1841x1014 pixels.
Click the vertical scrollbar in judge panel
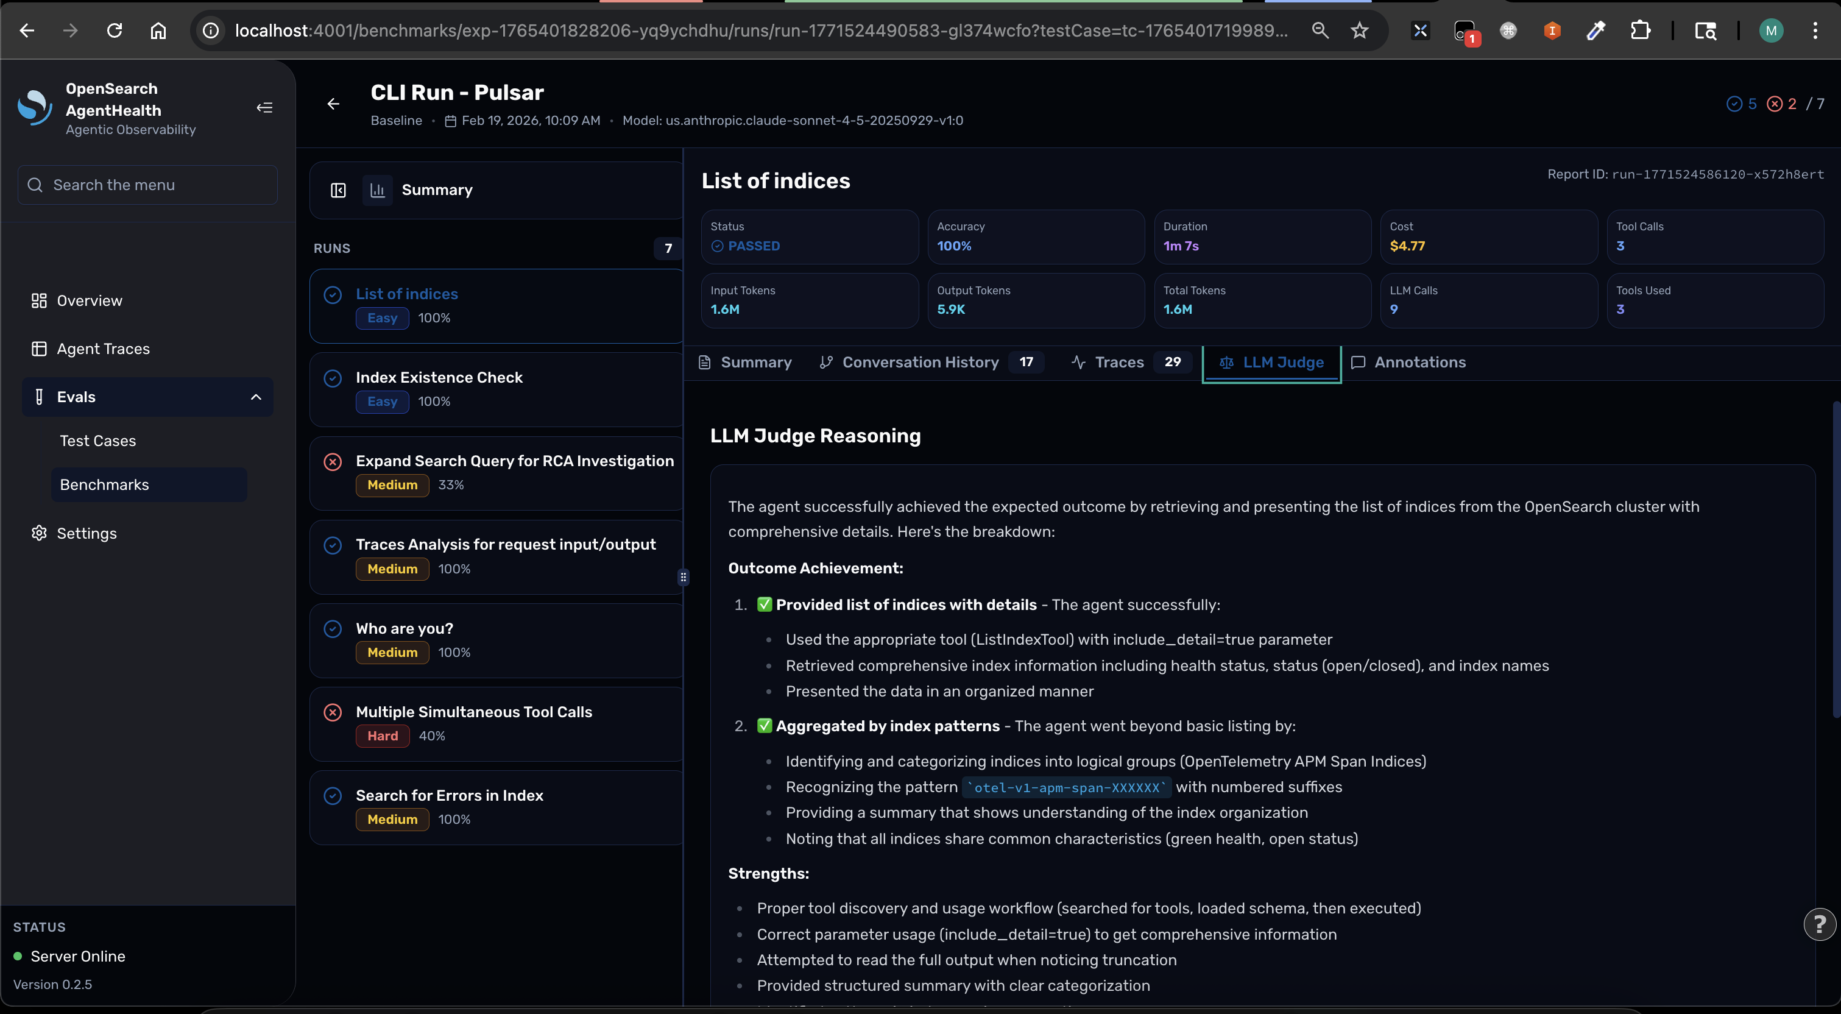pos(1836,561)
